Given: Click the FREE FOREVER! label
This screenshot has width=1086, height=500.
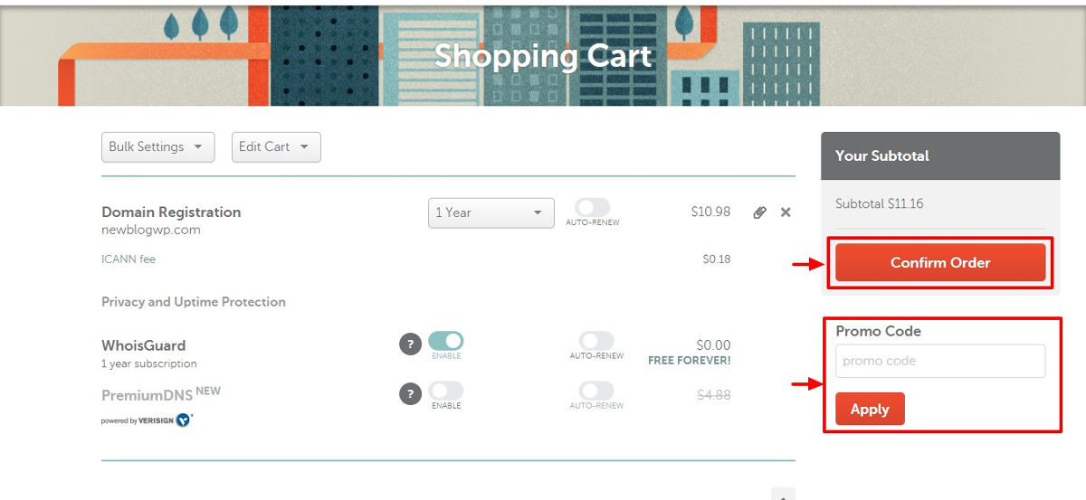Looking at the screenshot, I should click(690, 361).
